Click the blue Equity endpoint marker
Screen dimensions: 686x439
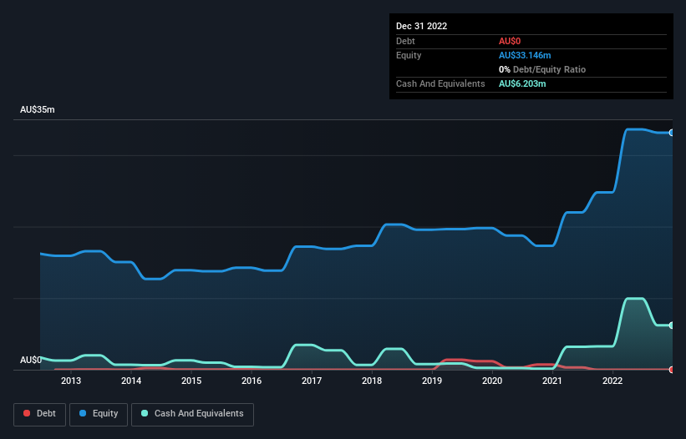click(672, 133)
